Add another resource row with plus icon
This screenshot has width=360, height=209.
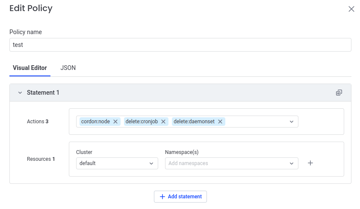tap(310, 163)
